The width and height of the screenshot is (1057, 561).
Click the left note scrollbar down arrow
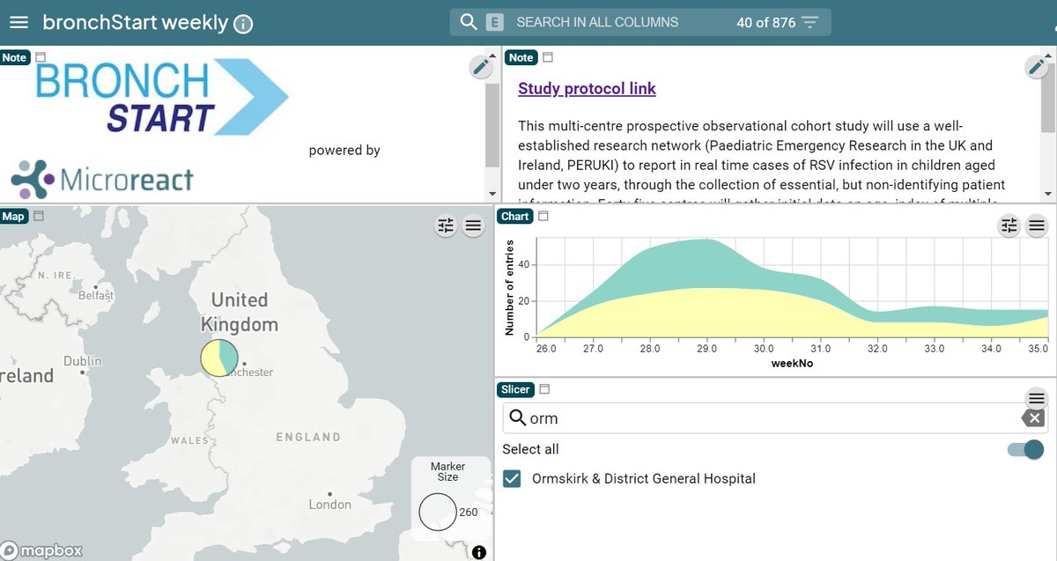492,193
